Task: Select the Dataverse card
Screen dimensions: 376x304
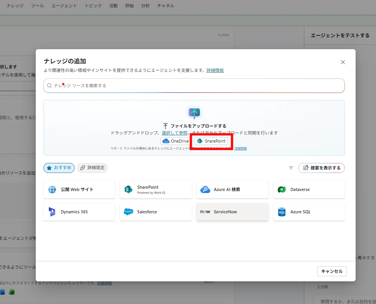Action: (309, 189)
